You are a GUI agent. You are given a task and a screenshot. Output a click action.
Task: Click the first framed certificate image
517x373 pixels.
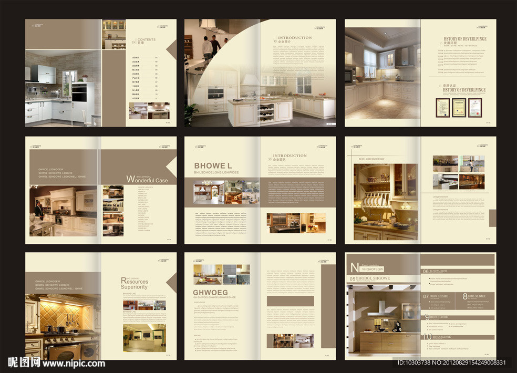pos(442,108)
